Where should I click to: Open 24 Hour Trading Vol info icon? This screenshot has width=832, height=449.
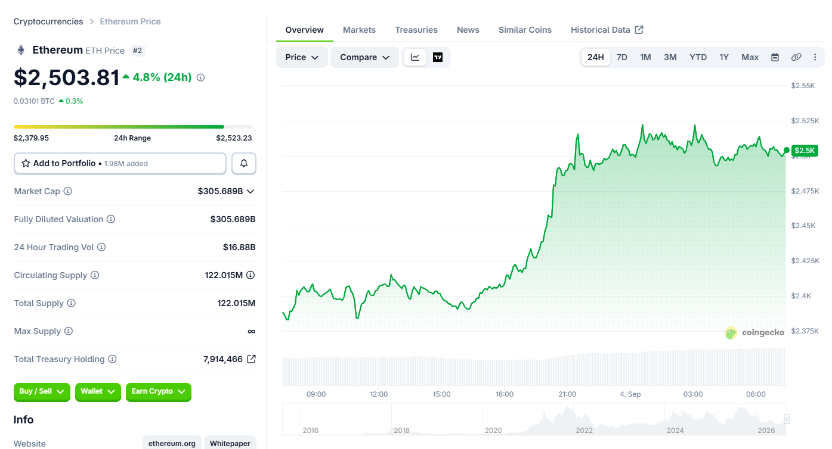pyautogui.click(x=101, y=247)
